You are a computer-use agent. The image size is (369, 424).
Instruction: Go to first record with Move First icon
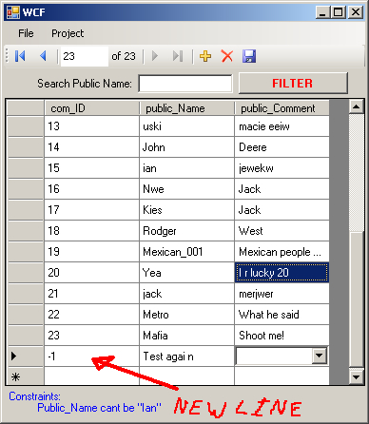pyautogui.click(x=20, y=56)
